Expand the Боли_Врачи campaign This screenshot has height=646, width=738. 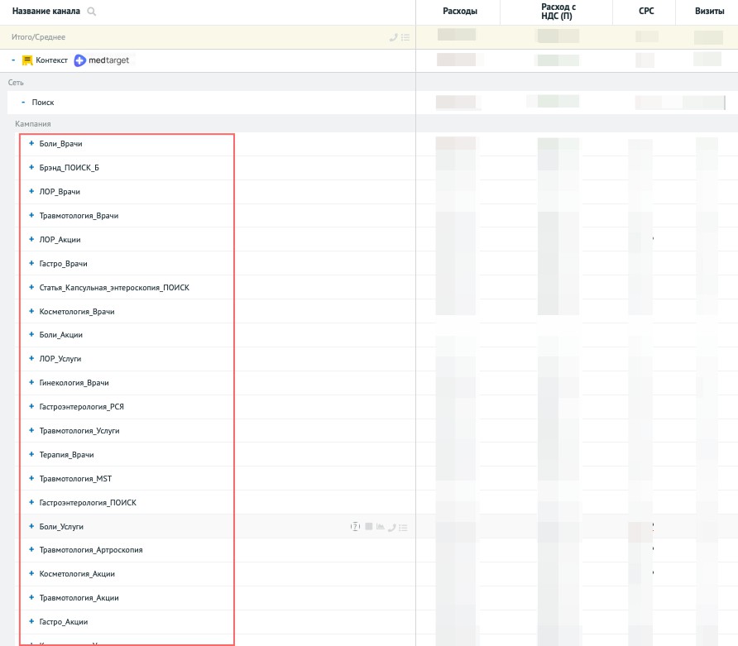click(31, 144)
